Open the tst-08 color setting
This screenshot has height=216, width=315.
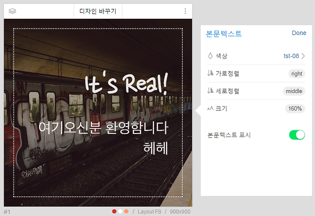point(291,56)
